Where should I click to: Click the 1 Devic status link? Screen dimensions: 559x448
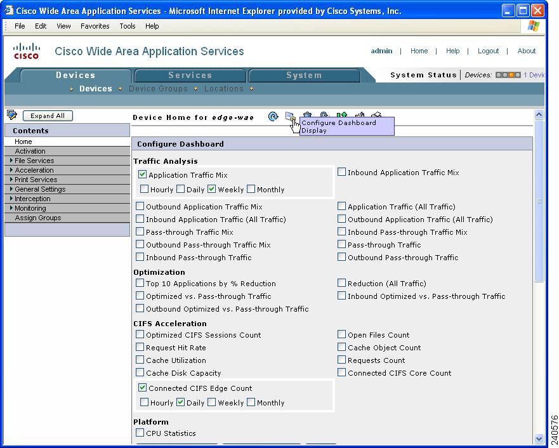(x=534, y=75)
